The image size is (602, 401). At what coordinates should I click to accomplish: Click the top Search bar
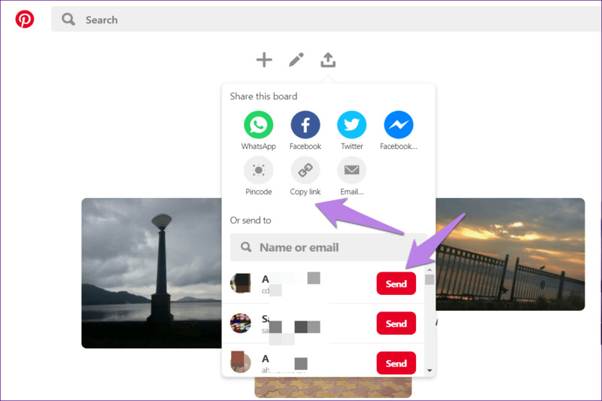click(x=324, y=20)
